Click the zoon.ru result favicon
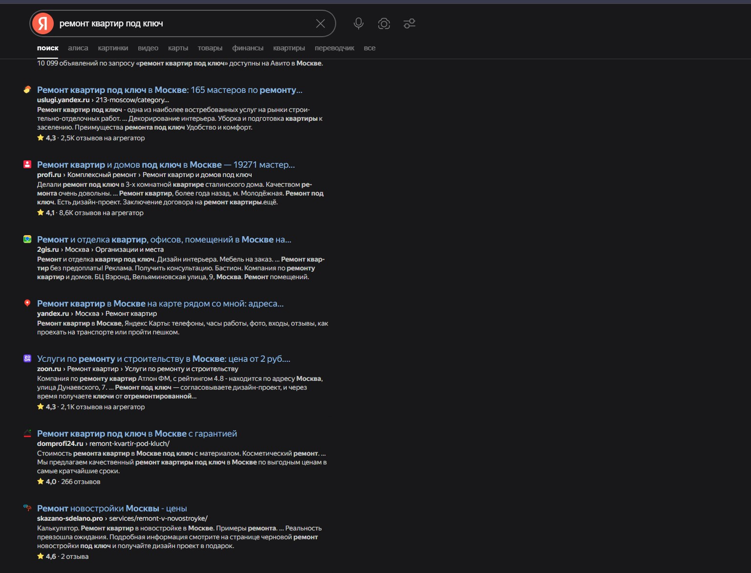This screenshot has height=573, width=751. (x=27, y=358)
